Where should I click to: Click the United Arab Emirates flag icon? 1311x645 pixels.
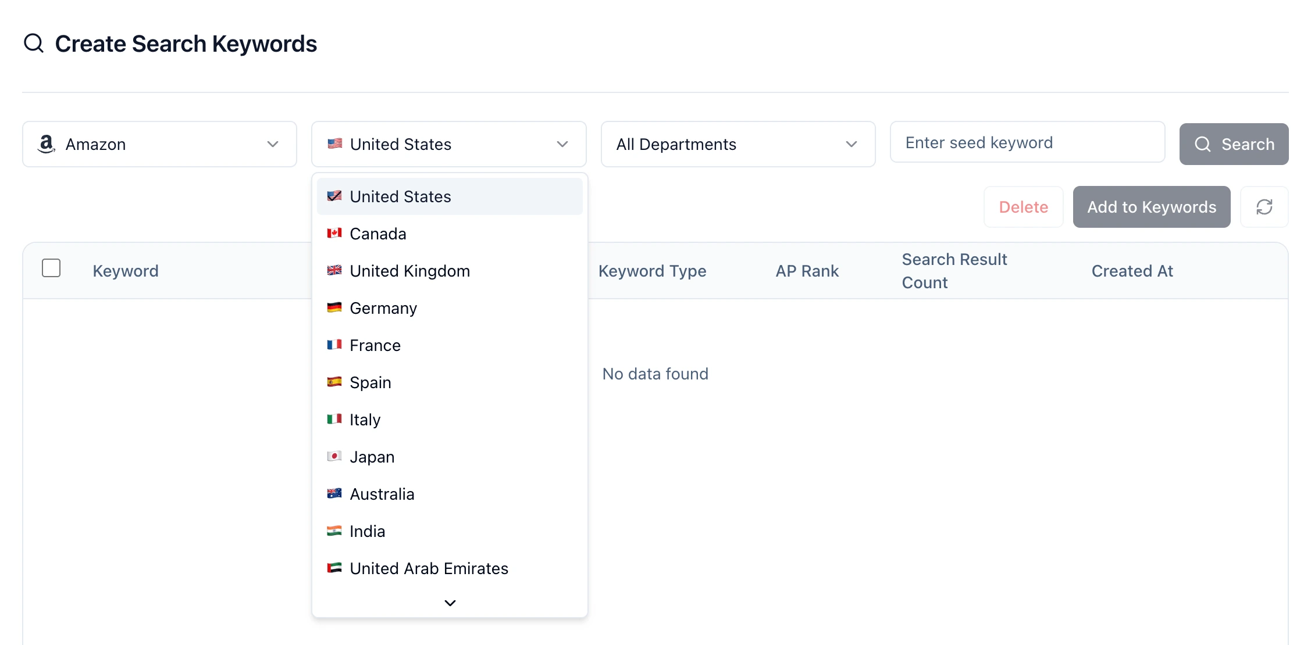(x=334, y=568)
